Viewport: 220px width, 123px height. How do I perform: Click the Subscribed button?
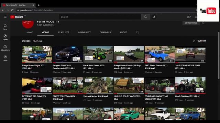pyautogui.click(x=191, y=23)
